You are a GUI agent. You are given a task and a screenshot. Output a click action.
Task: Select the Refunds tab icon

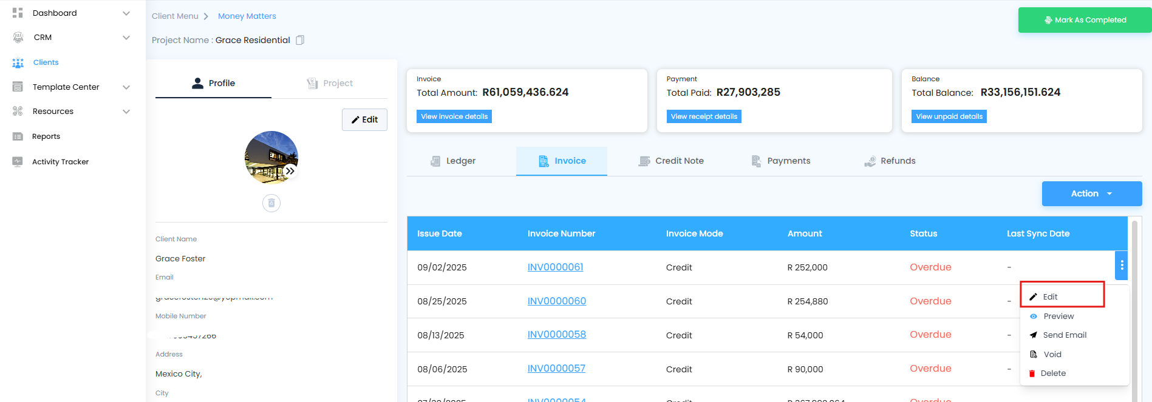click(x=870, y=161)
